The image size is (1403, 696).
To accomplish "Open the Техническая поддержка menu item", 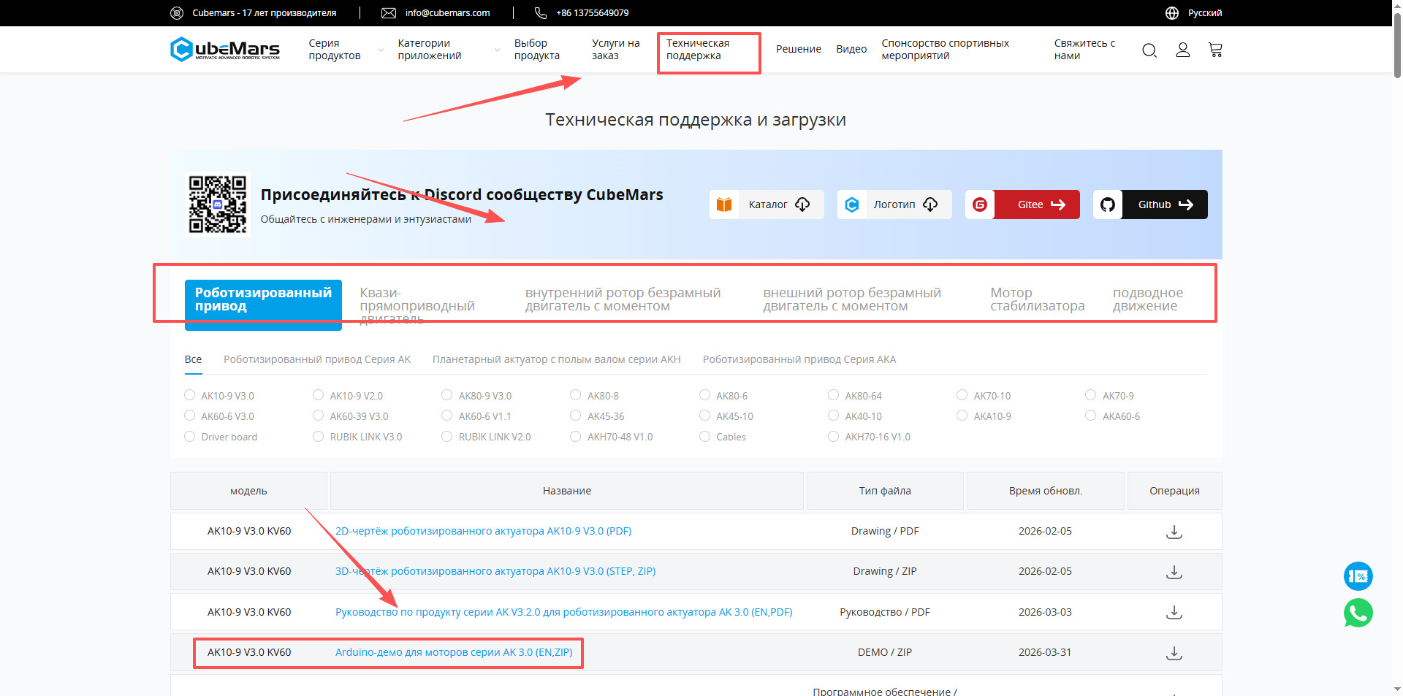I will click(698, 50).
